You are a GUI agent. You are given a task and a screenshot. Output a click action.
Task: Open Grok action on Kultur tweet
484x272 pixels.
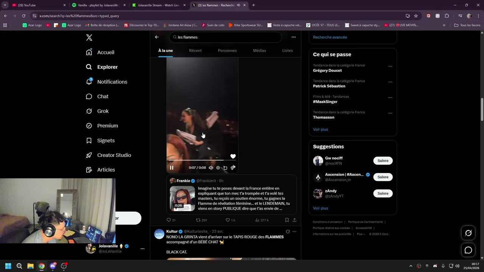coord(288,232)
